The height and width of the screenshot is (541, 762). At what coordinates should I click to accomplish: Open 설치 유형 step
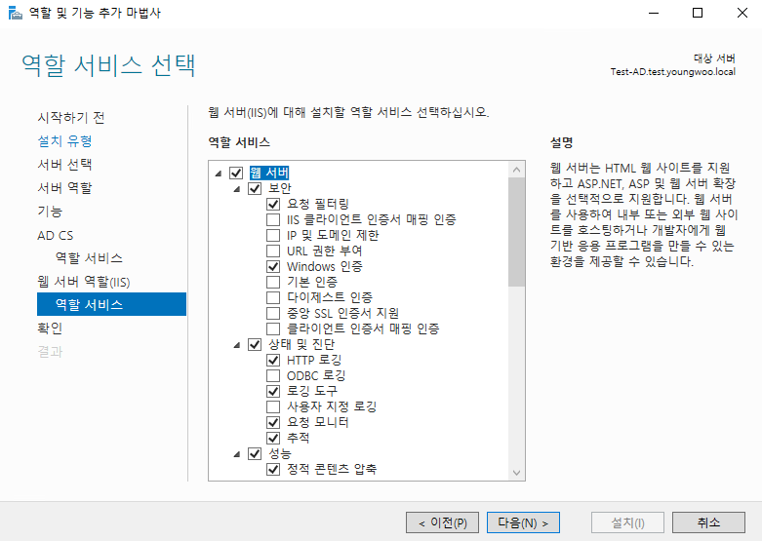[x=64, y=140]
